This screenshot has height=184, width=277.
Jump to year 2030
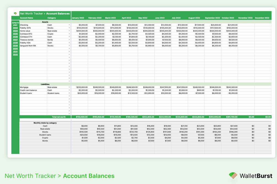coord(15,49)
